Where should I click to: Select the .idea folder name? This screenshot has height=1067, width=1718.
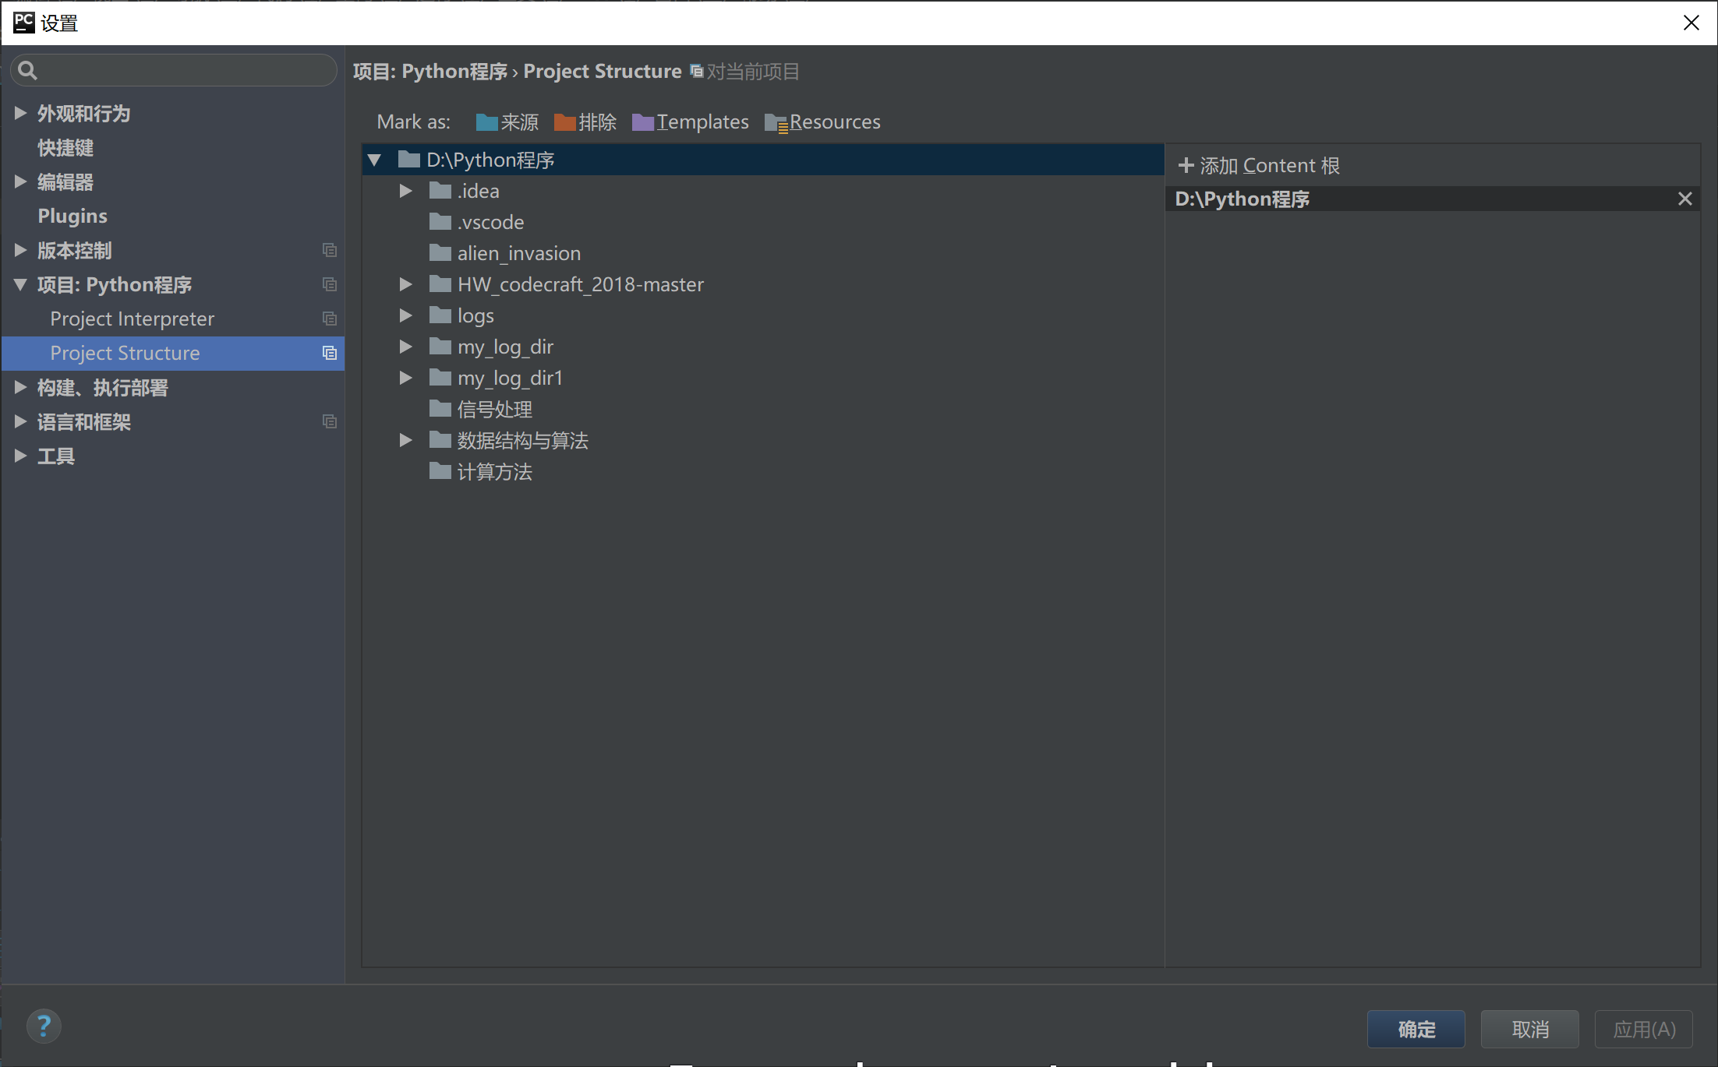click(x=478, y=192)
